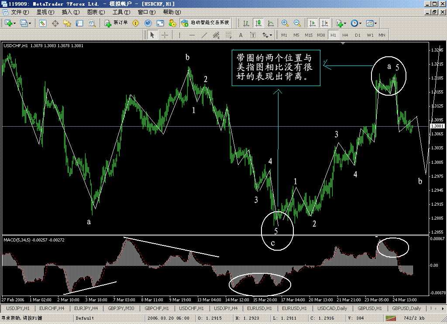Set timeframe to M30

321,35
